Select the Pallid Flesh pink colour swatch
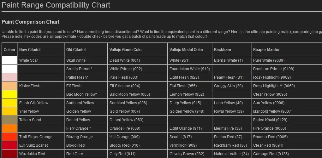This screenshot has height=158, width=322. (9, 77)
